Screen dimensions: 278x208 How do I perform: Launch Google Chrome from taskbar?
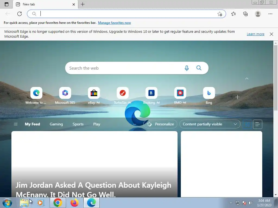click(x=58, y=203)
